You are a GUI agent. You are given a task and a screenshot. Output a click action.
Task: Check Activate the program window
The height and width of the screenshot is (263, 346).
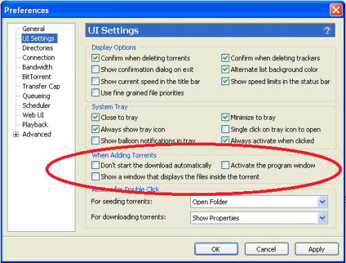coord(225,165)
